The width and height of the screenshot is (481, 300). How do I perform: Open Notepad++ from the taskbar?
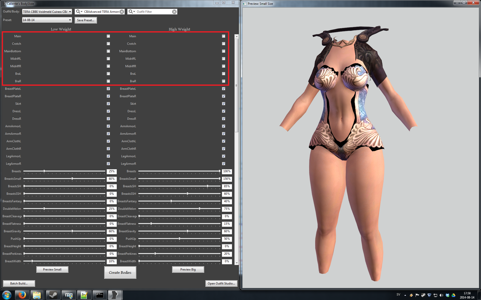tap(84, 295)
